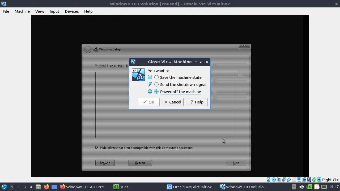Click the VirtualBox icon in main title bar
Viewport: 340px width, 191px height.
point(3,4)
